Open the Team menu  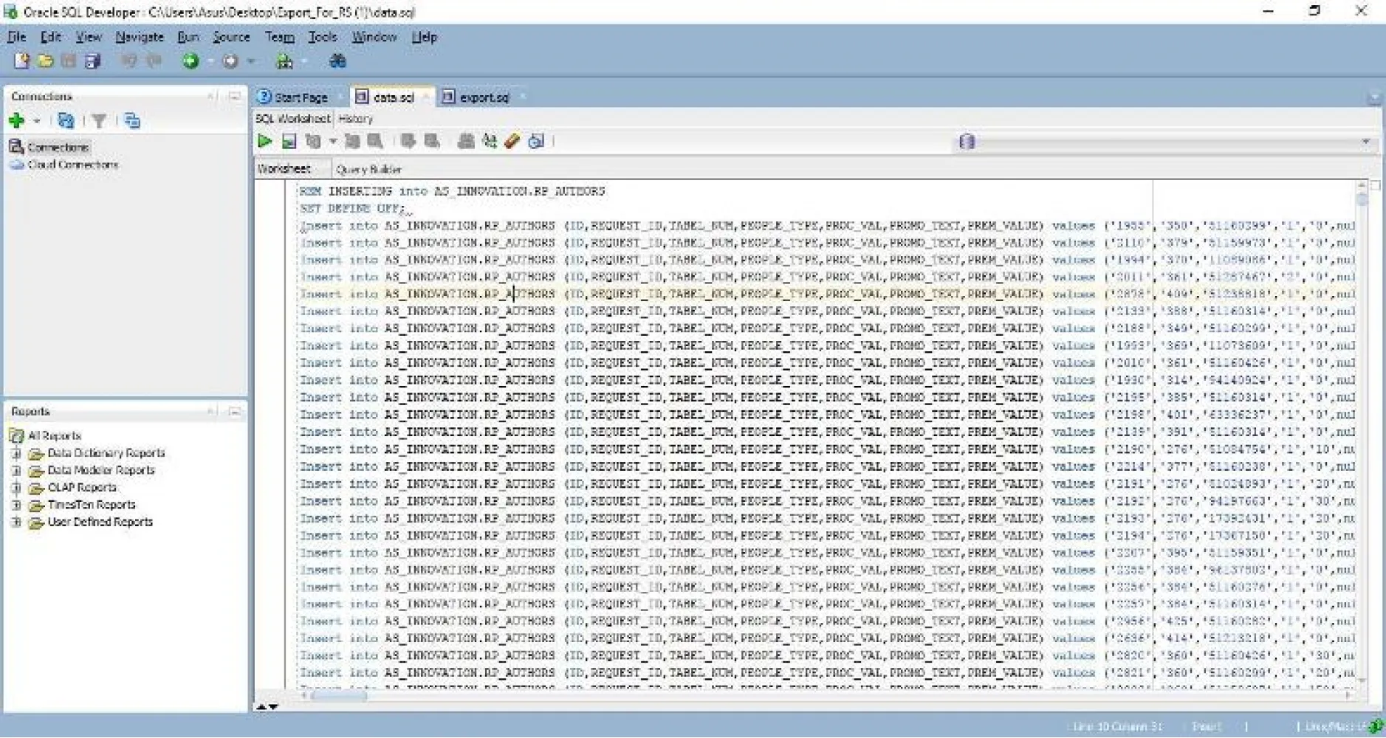pyautogui.click(x=280, y=37)
